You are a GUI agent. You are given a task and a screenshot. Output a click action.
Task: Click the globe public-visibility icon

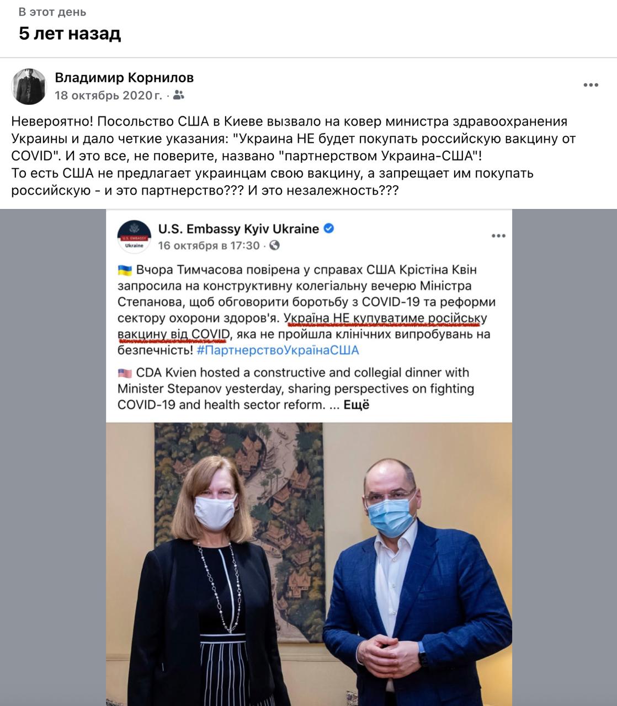[x=274, y=245]
